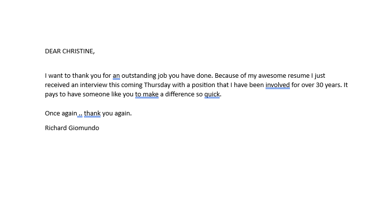Click the words "Once again" in the closing line
Screen dimensions: 391x224
point(61,113)
